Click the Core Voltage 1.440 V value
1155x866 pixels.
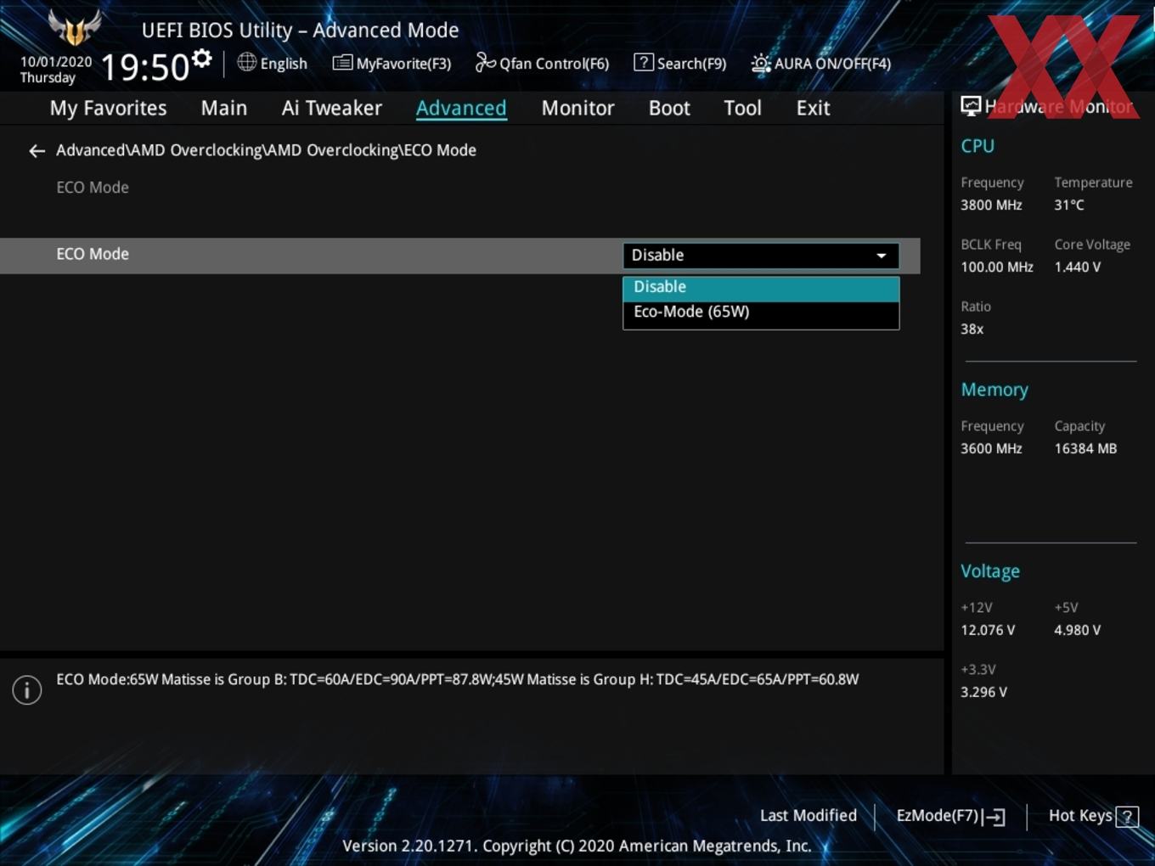[x=1078, y=267]
